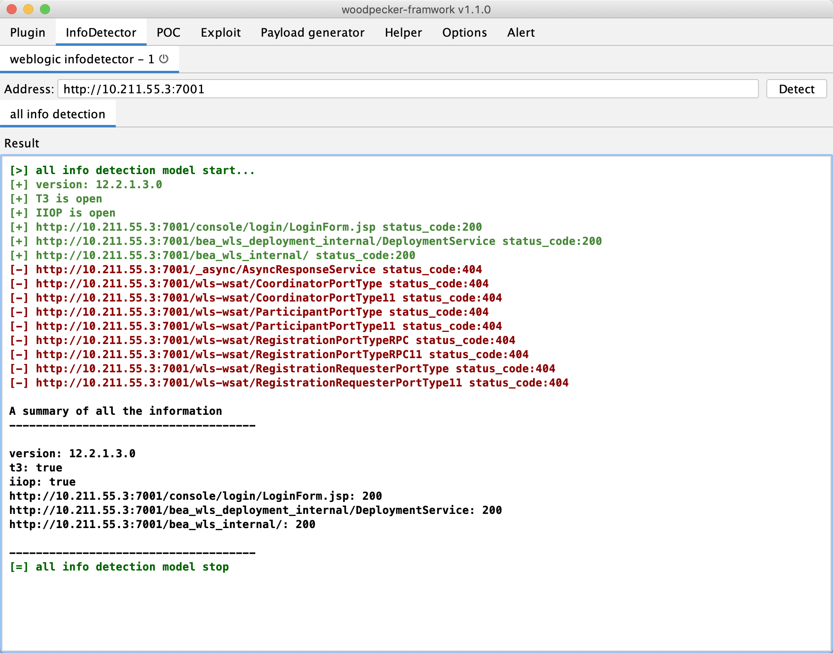This screenshot has height=653, width=833.
Task: Open the POC tab
Action: point(168,32)
